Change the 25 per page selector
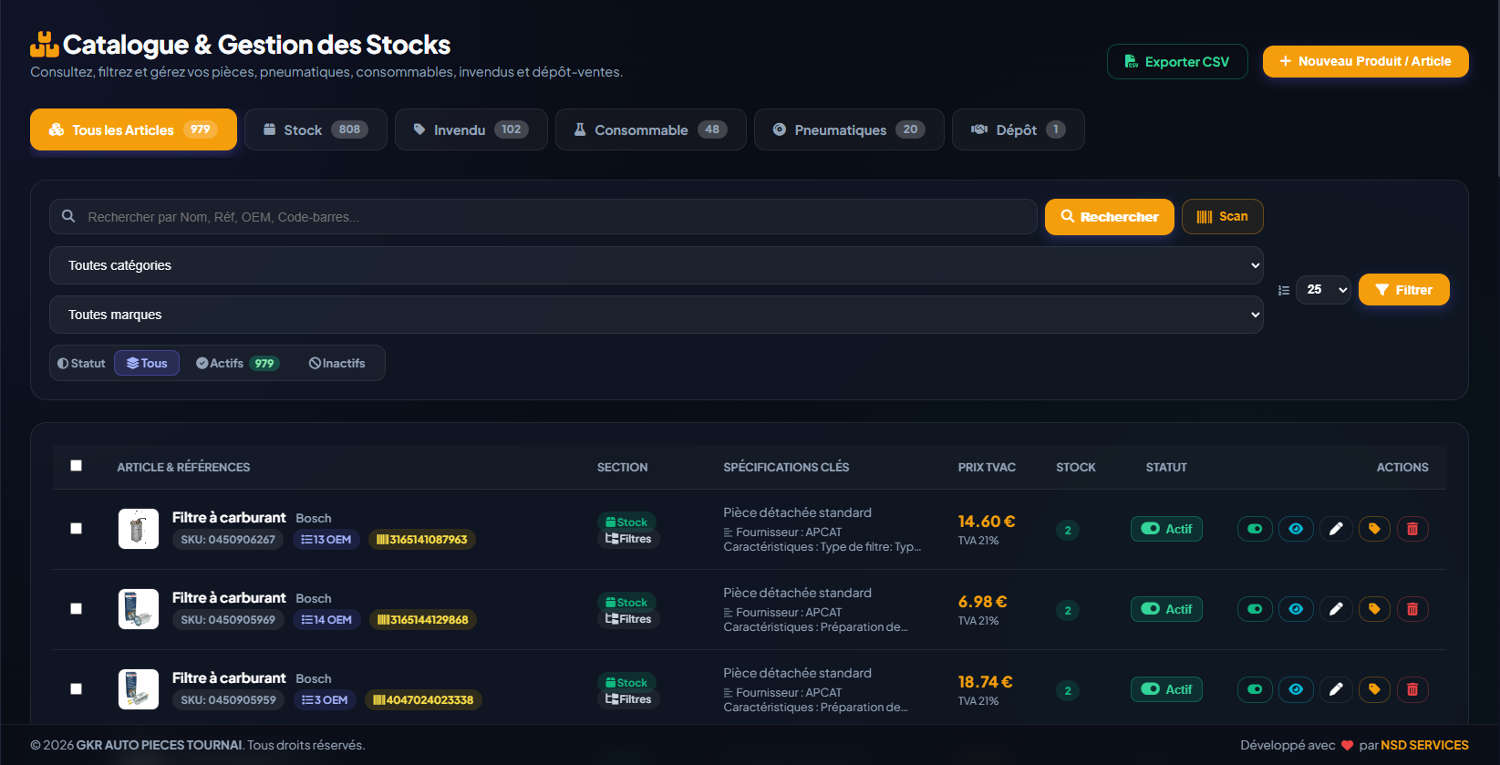 [1323, 290]
